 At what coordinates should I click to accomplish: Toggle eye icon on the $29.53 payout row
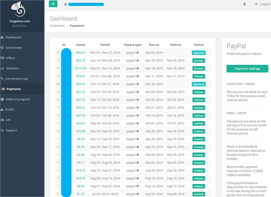tap(138, 84)
